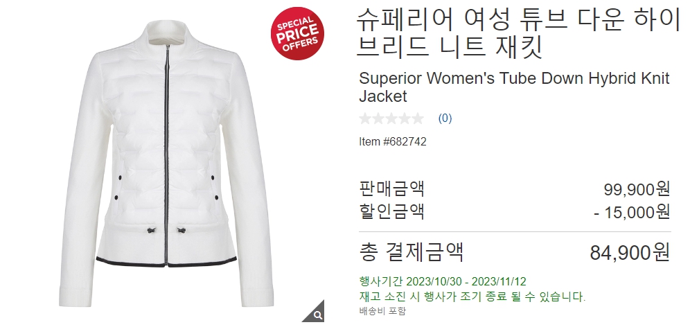The image size is (699, 327).
Task: Open the (0) reviews count link
Action: coord(445,118)
